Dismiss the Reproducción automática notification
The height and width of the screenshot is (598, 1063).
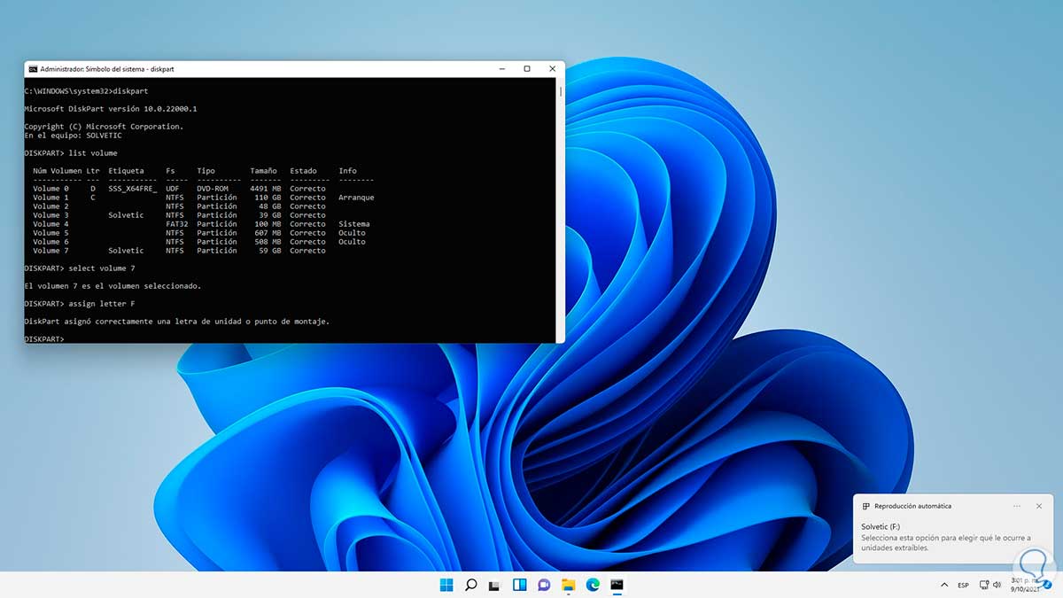click(1039, 506)
